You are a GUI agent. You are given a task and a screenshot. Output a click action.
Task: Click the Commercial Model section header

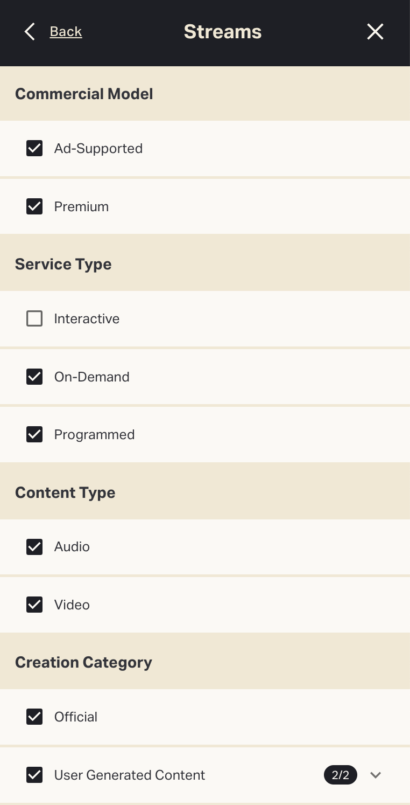84,94
